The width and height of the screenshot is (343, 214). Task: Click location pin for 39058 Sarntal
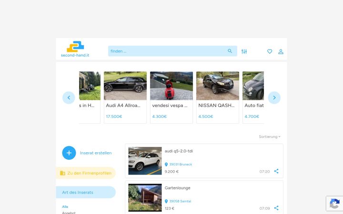[x=166, y=201]
